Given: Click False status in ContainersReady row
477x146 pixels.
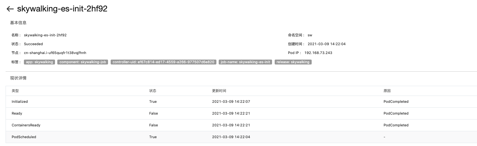Looking at the screenshot, I should 154,125.
